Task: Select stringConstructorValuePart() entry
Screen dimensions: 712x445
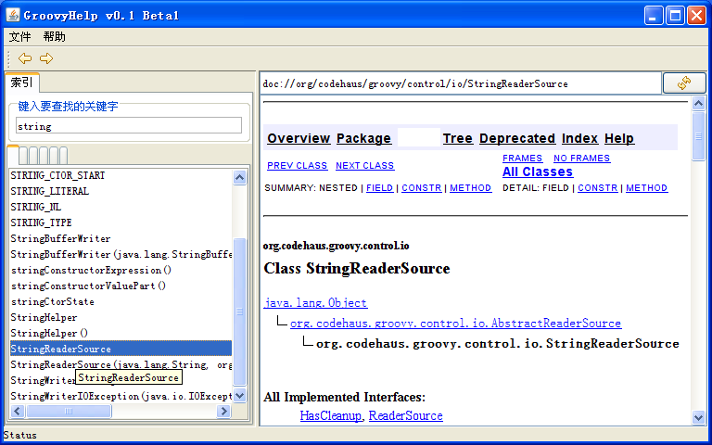Action: click(x=121, y=286)
